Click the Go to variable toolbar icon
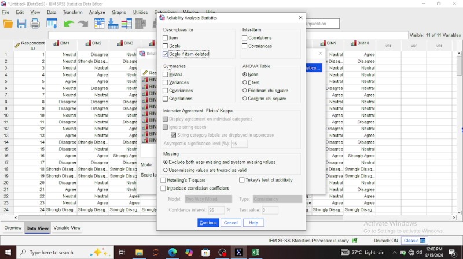The width and height of the screenshot is (463, 259). coord(113,24)
